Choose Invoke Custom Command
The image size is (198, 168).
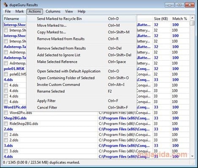click(x=81, y=85)
